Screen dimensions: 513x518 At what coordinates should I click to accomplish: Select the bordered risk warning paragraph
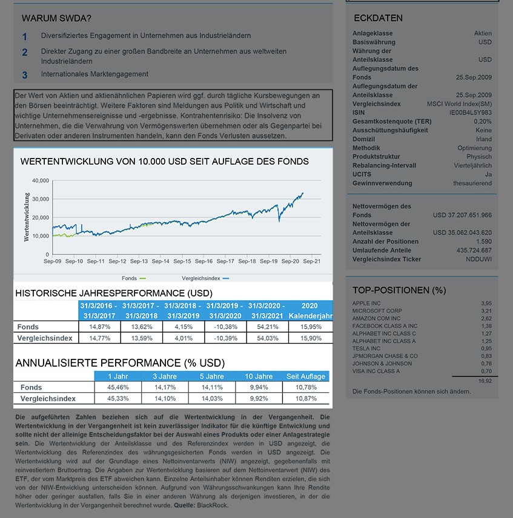click(x=173, y=115)
